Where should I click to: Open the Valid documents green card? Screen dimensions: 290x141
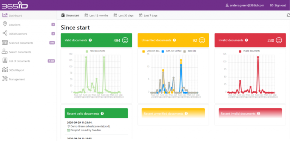click(96, 40)
